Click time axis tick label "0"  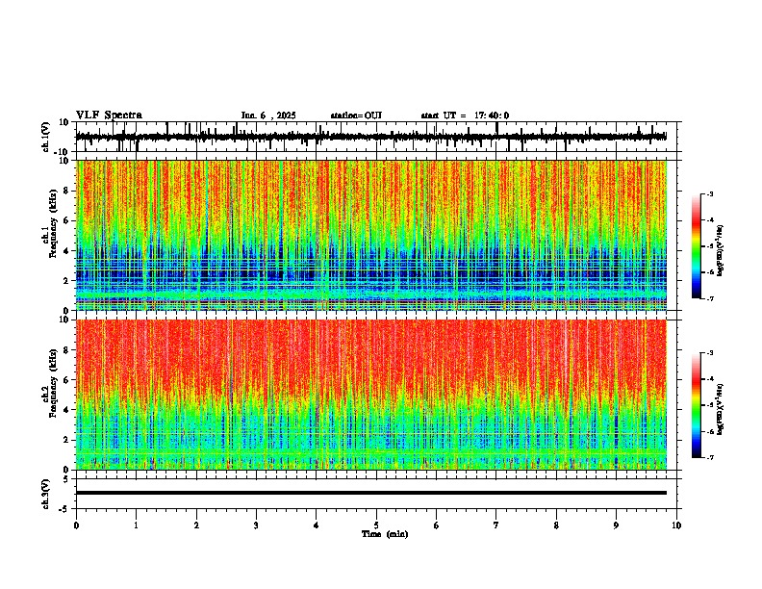click(x=76, y=525)
